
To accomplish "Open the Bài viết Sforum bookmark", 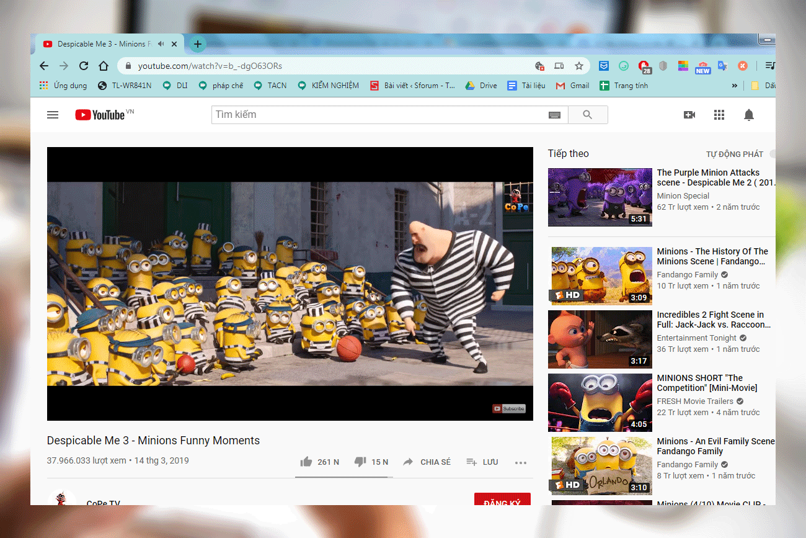I will pyautogui.click(x=413, y=86).
